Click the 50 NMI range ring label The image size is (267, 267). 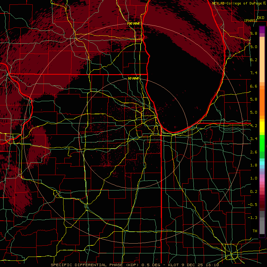(x=133, y=78)
